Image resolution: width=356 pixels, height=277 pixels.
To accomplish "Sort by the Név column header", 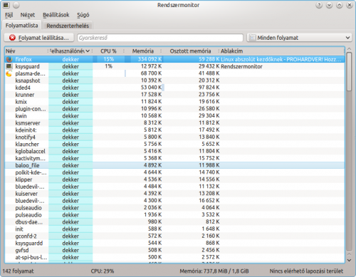I will click(x=26, y=51).
